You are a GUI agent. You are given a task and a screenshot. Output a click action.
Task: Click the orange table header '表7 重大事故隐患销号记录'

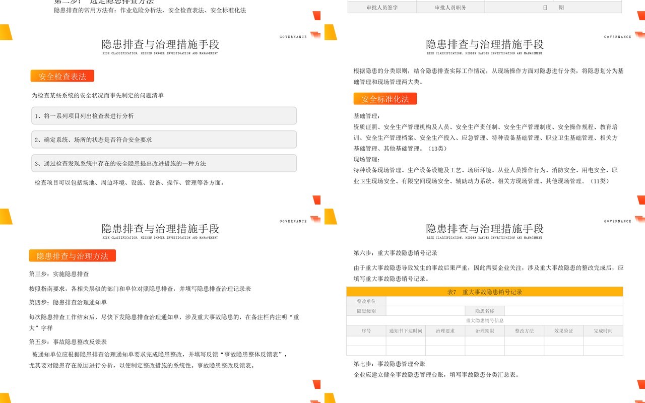(485, 292)
